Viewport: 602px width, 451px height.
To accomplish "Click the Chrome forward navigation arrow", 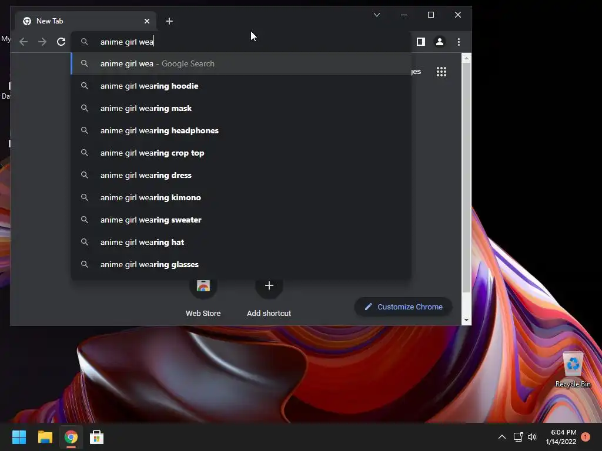I will click(x=42, y=42).
